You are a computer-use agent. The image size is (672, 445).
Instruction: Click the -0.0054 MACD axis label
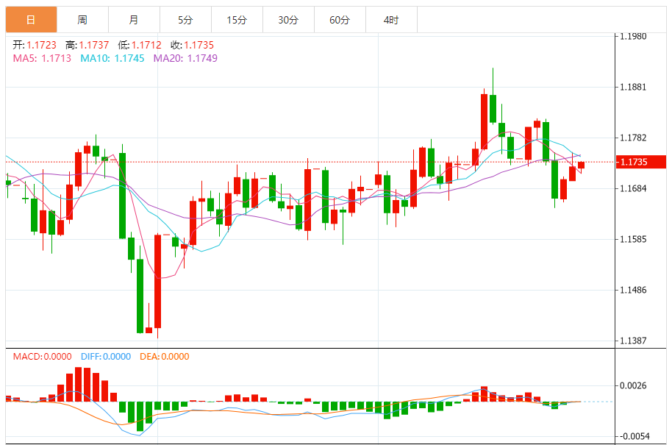click(x=633, y=436)
